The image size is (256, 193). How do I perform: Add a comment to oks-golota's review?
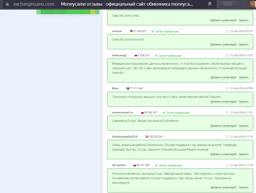223,187
